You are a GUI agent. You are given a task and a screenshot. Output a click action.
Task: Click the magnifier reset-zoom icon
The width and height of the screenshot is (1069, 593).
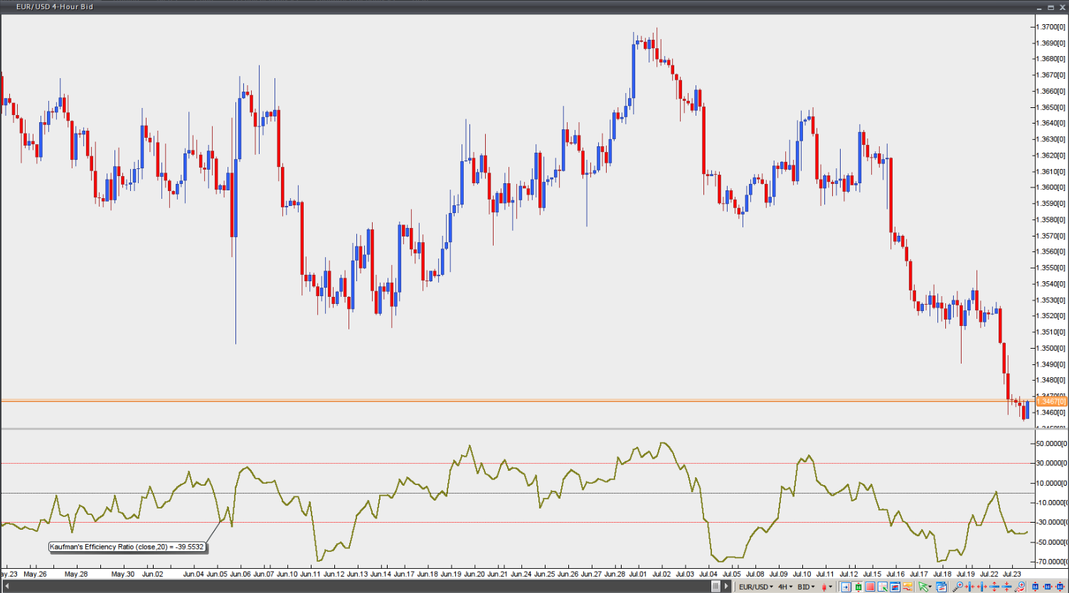pos(1019,587)
